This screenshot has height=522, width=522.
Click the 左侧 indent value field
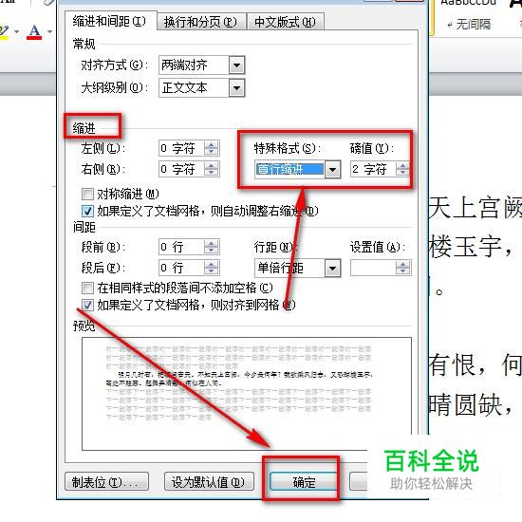pyautogui.click(x=181, y=148)
